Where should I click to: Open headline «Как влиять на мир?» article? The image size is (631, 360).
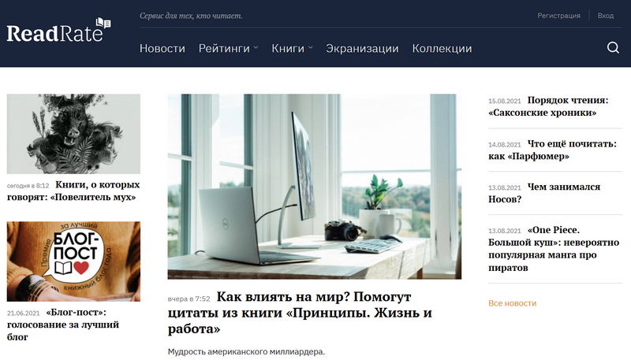tap(300, 313)
